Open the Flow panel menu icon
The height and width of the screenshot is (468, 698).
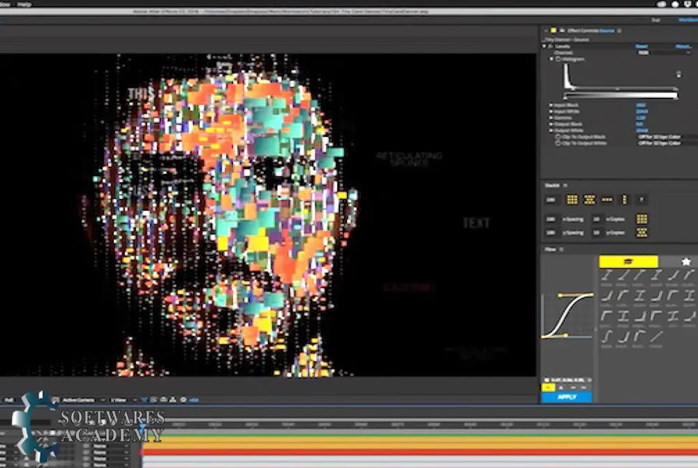(x=561, y=249)
